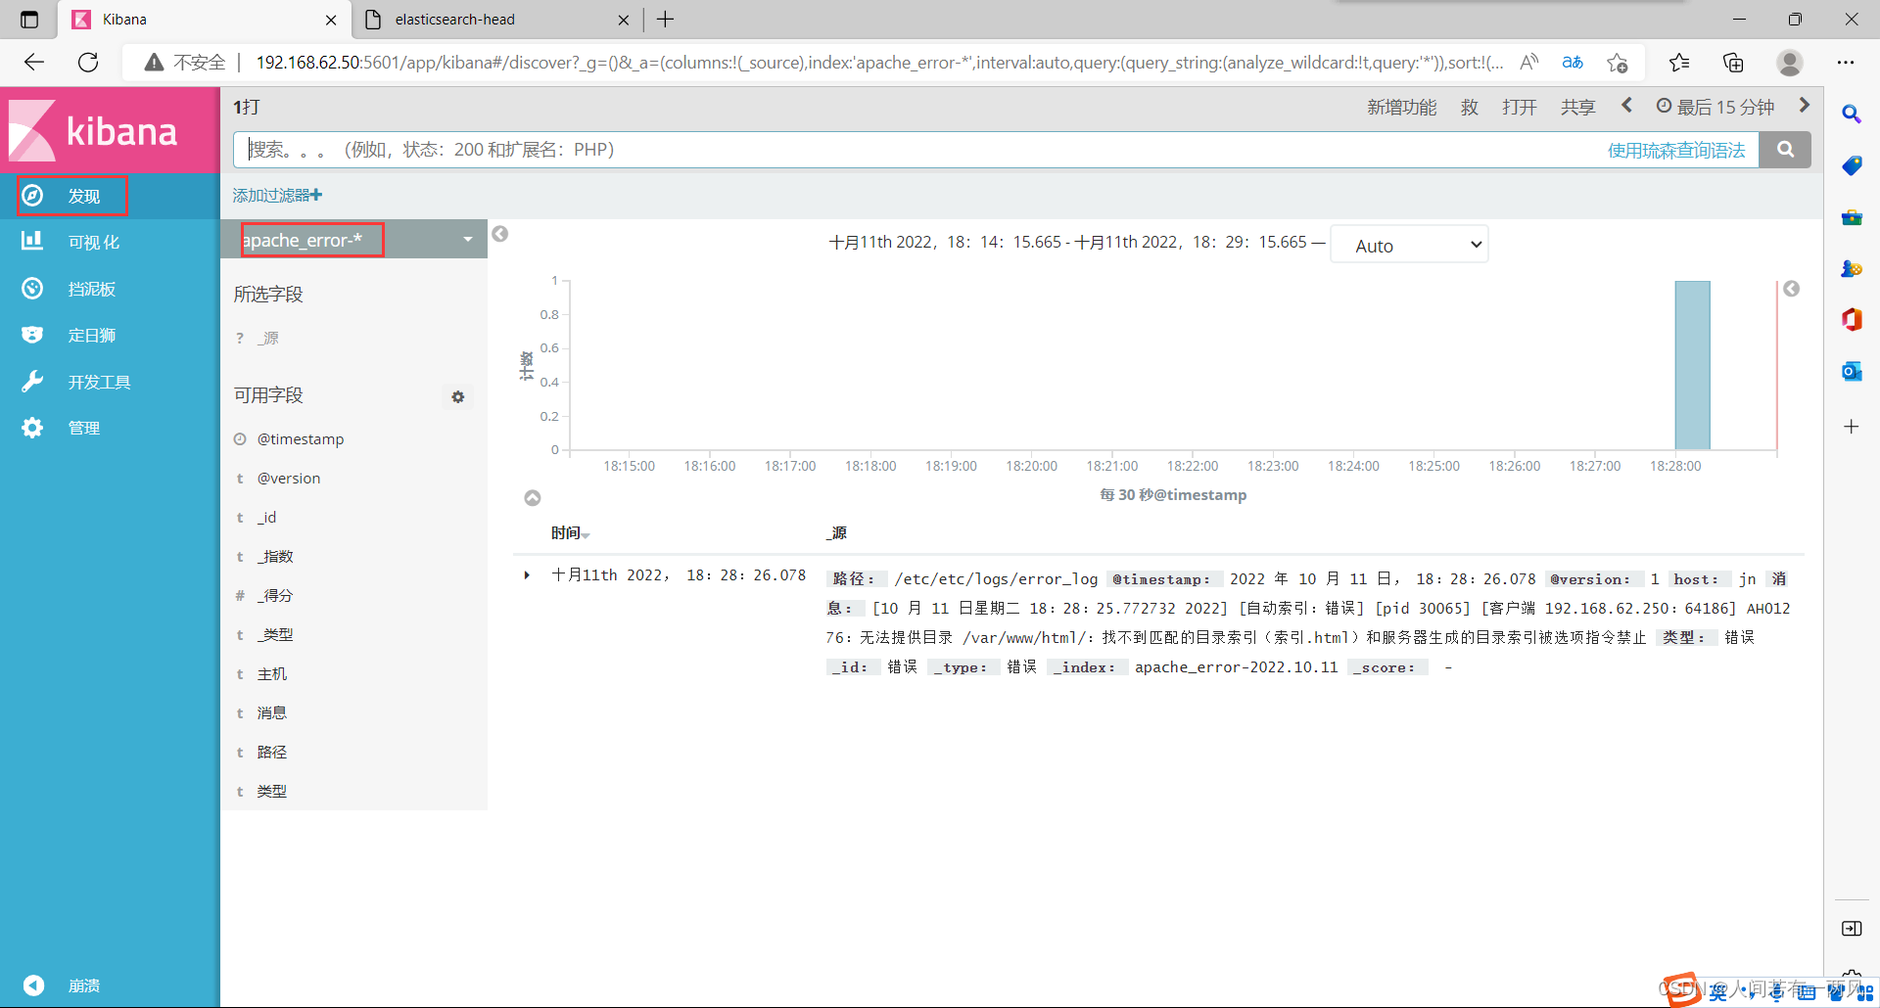This screenshot has height=1008, width=1880.
Task: Click 使用琉森查询语法 link
Action: coord(1676,150)
